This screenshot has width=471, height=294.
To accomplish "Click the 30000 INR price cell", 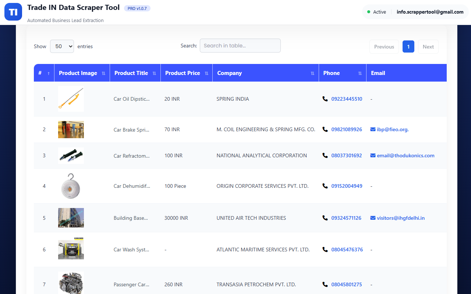I will (x=176, y=218).
